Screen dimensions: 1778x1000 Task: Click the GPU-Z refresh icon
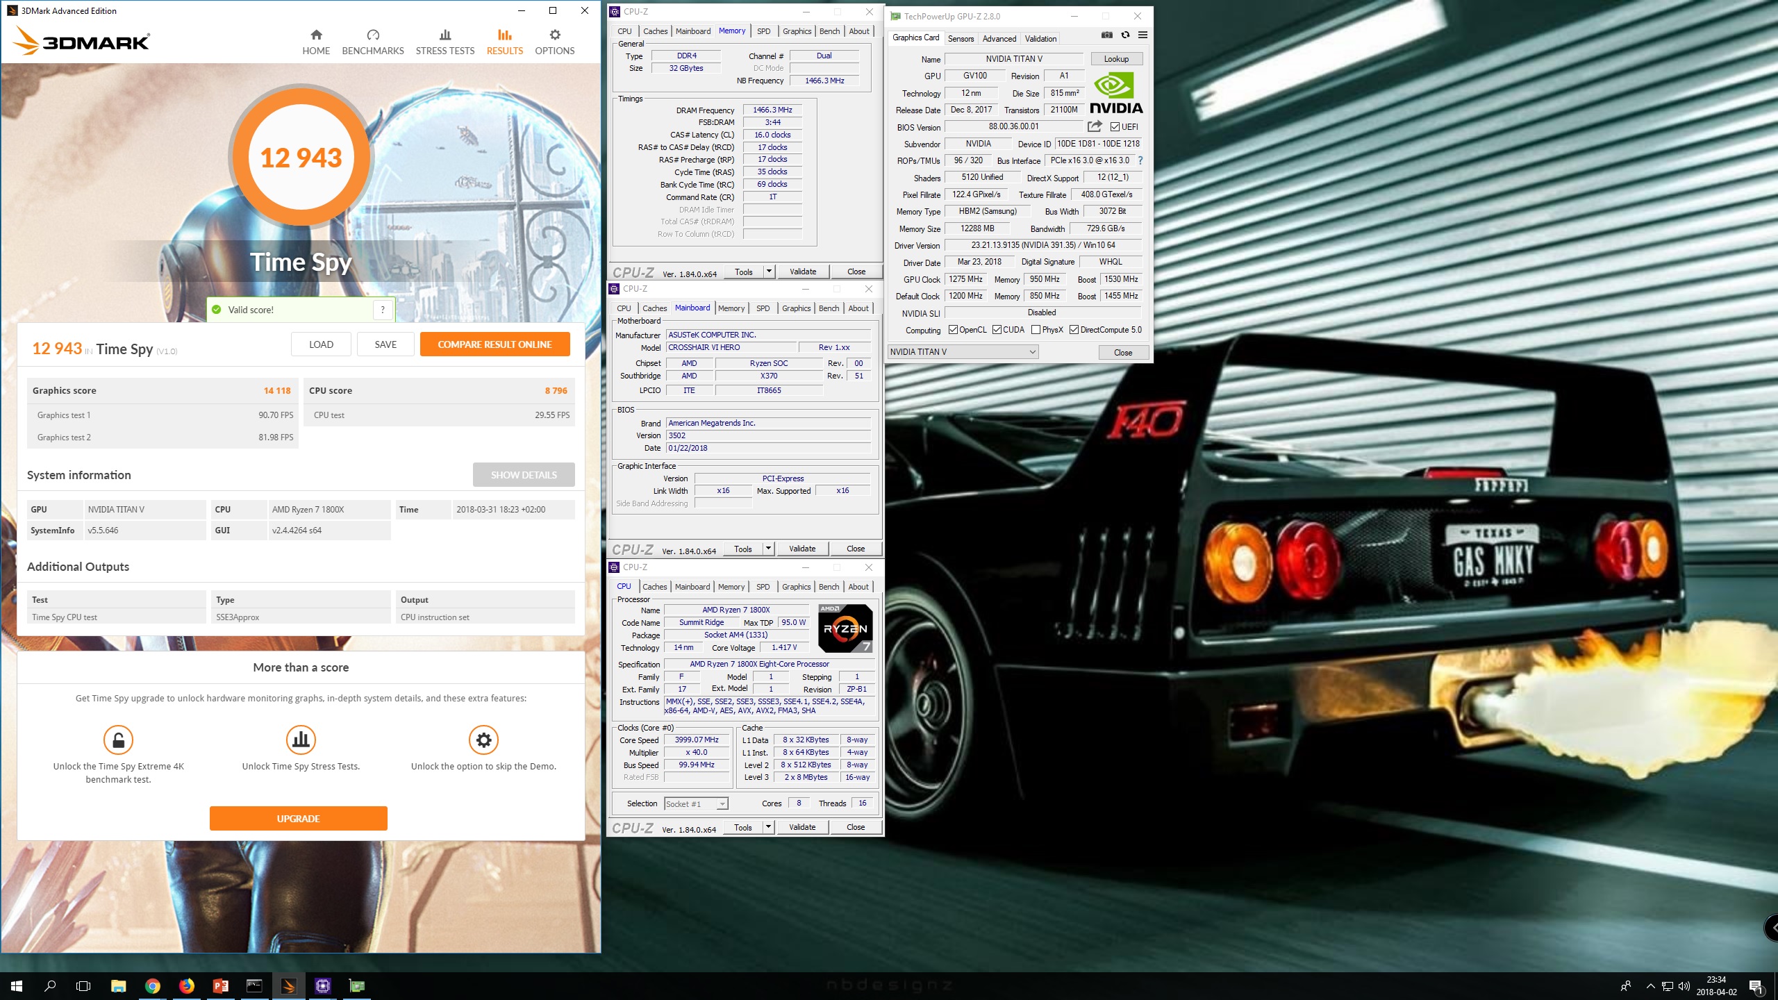pyautogui.click(x=1125, y=35)
